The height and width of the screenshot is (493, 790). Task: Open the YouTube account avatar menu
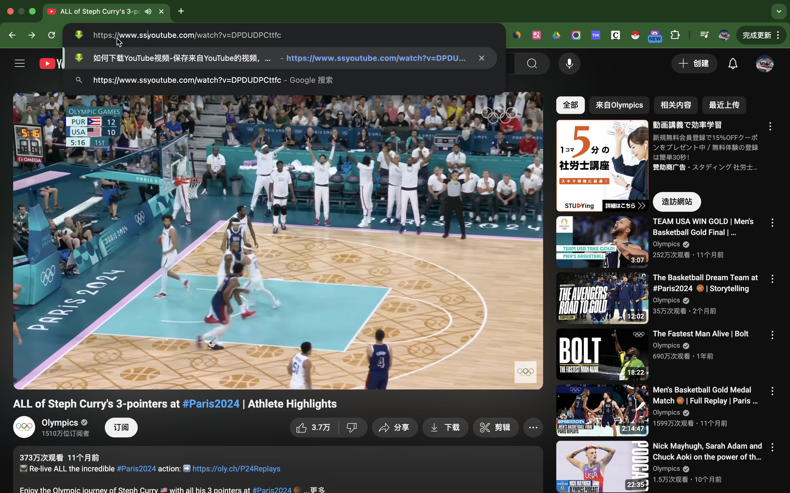click(x=764, y=63)
